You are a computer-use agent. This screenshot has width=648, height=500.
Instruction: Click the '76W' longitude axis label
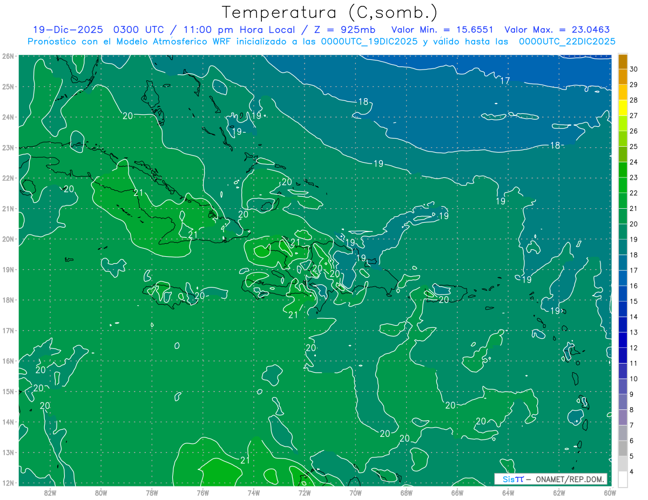tap(202, 492)
